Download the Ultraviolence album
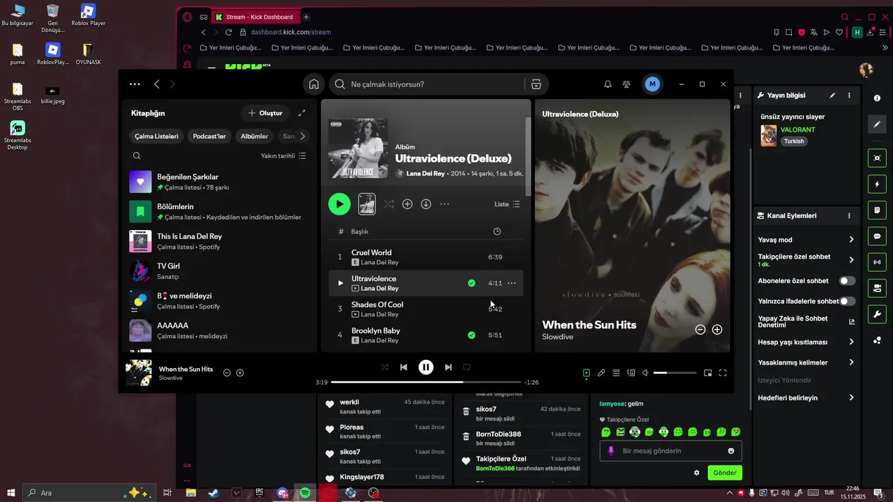 coord(426,204)
